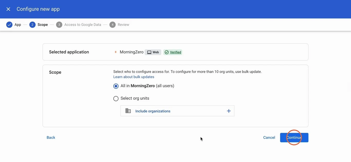The width and height of the screenshot is (351, 162).
Task: Click the MorningZero app logo icon
Action: [116, 52]
